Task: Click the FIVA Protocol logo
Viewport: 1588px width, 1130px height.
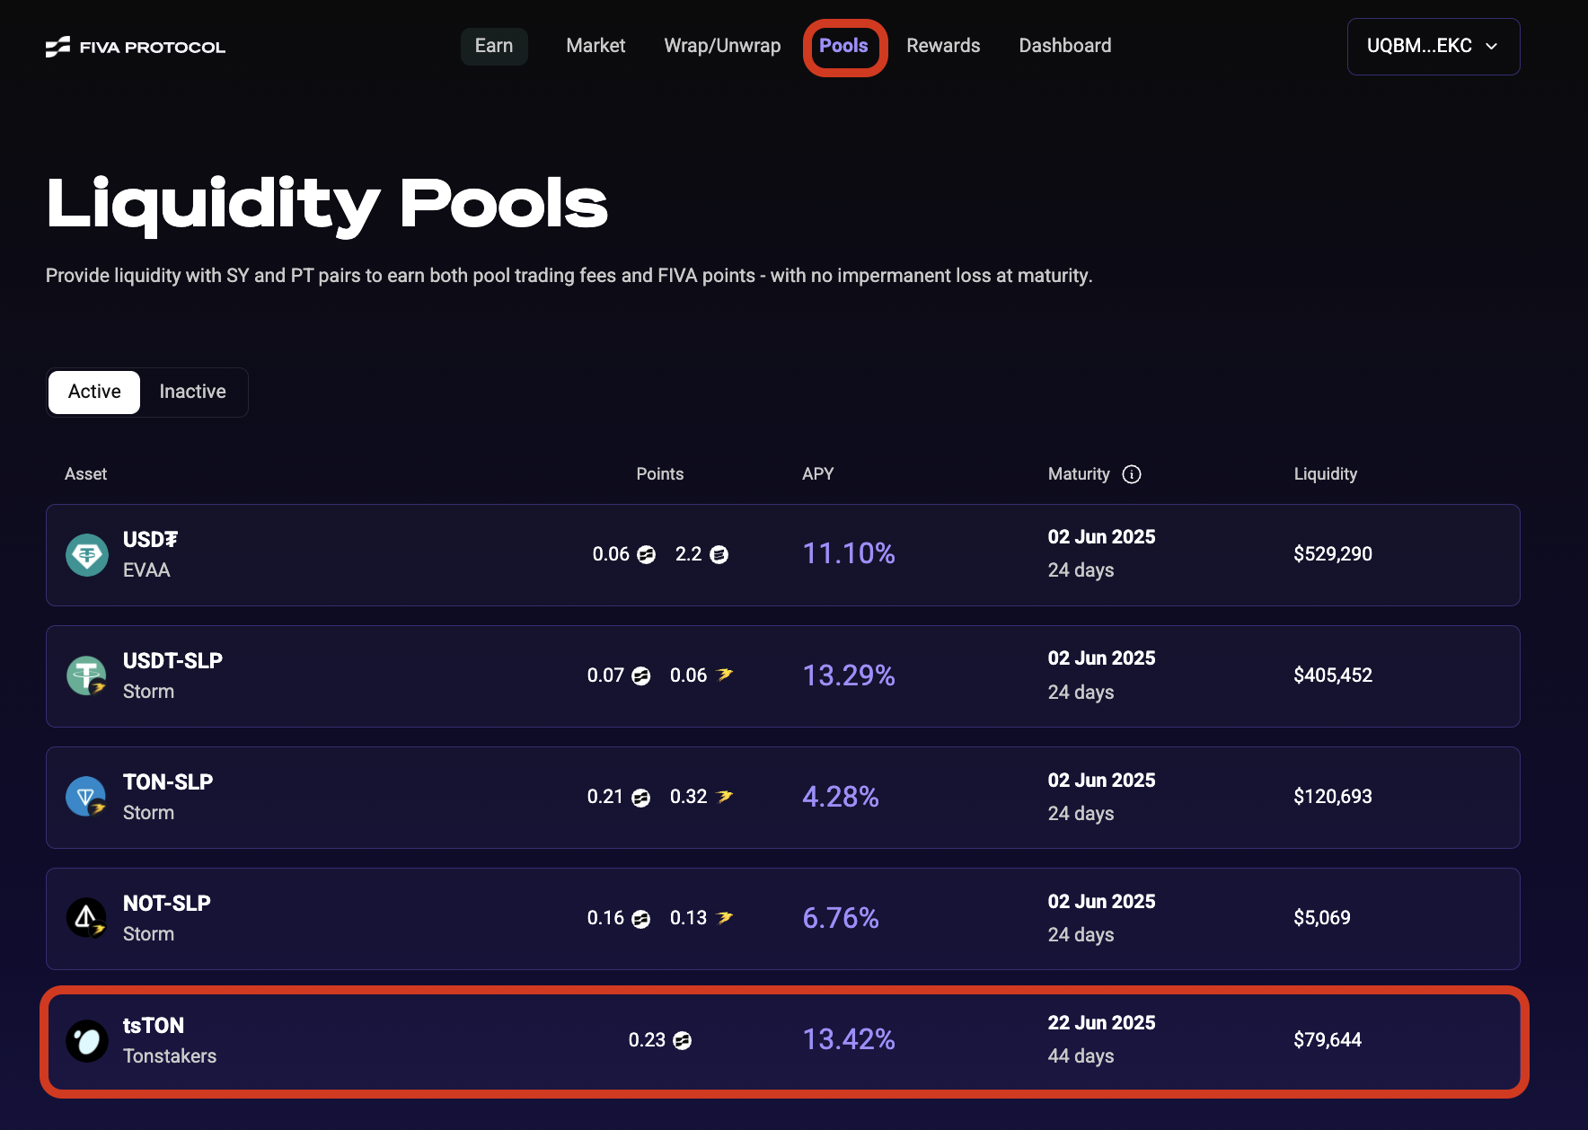Action: click(x=135, y=47)
